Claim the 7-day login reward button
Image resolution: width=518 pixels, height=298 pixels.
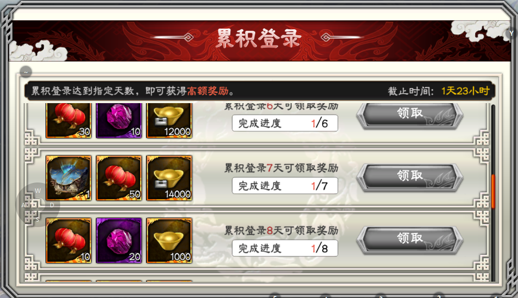[x=410, y=177]
